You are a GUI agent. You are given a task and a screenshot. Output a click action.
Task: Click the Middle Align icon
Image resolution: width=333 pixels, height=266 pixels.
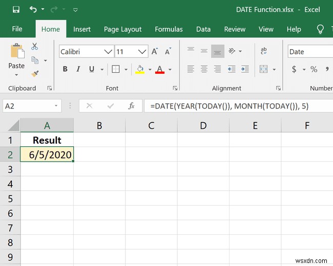[204, 51]
